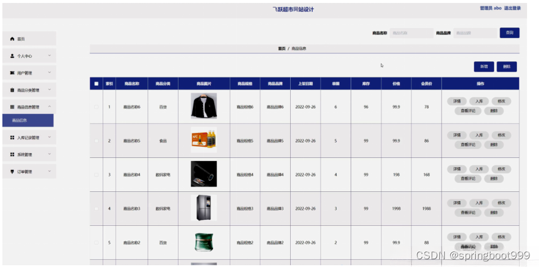
Task: Click the 查询 search button
Action: click(x=509, y=33)
